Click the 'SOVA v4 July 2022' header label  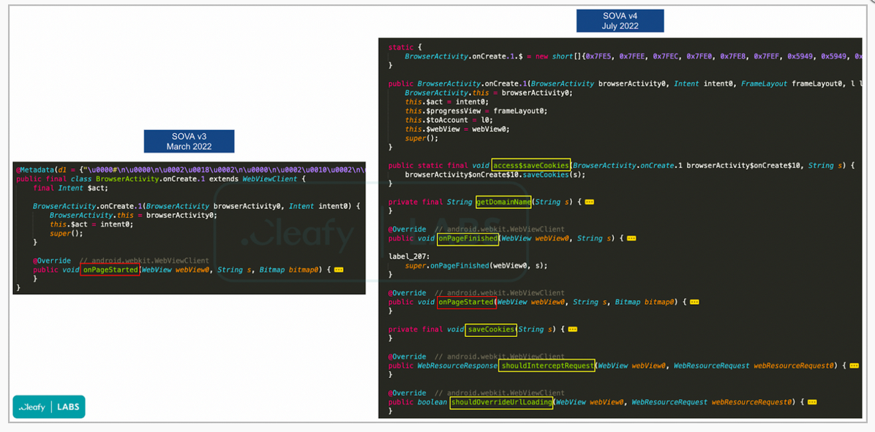[620, 21]
